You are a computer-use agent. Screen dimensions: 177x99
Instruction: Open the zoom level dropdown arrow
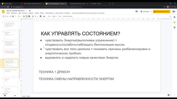tap(21, 16)
